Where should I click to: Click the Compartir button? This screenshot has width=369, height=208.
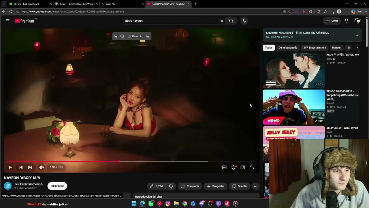[190, 186]
